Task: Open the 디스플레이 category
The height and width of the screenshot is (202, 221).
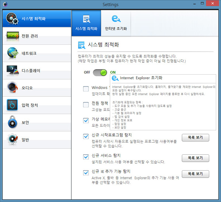Action: coord(37,71)
